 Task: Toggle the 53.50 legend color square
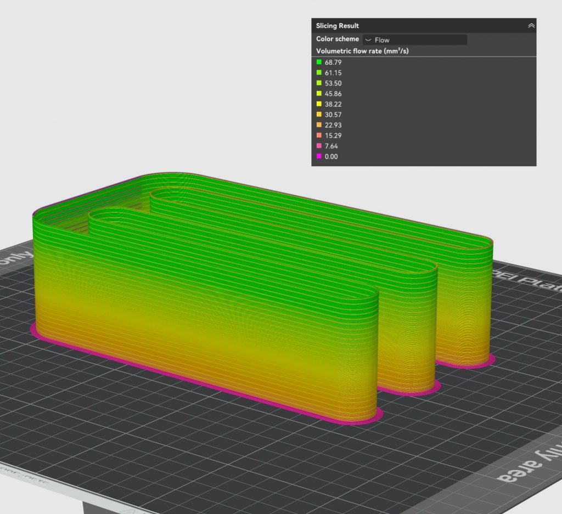319,83
